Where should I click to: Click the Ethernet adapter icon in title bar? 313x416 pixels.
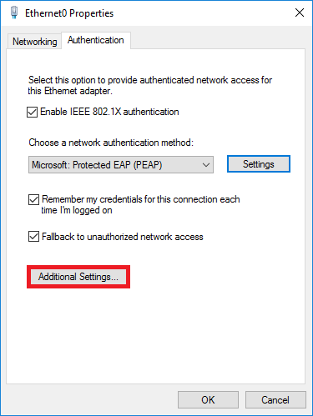(14, 13)
